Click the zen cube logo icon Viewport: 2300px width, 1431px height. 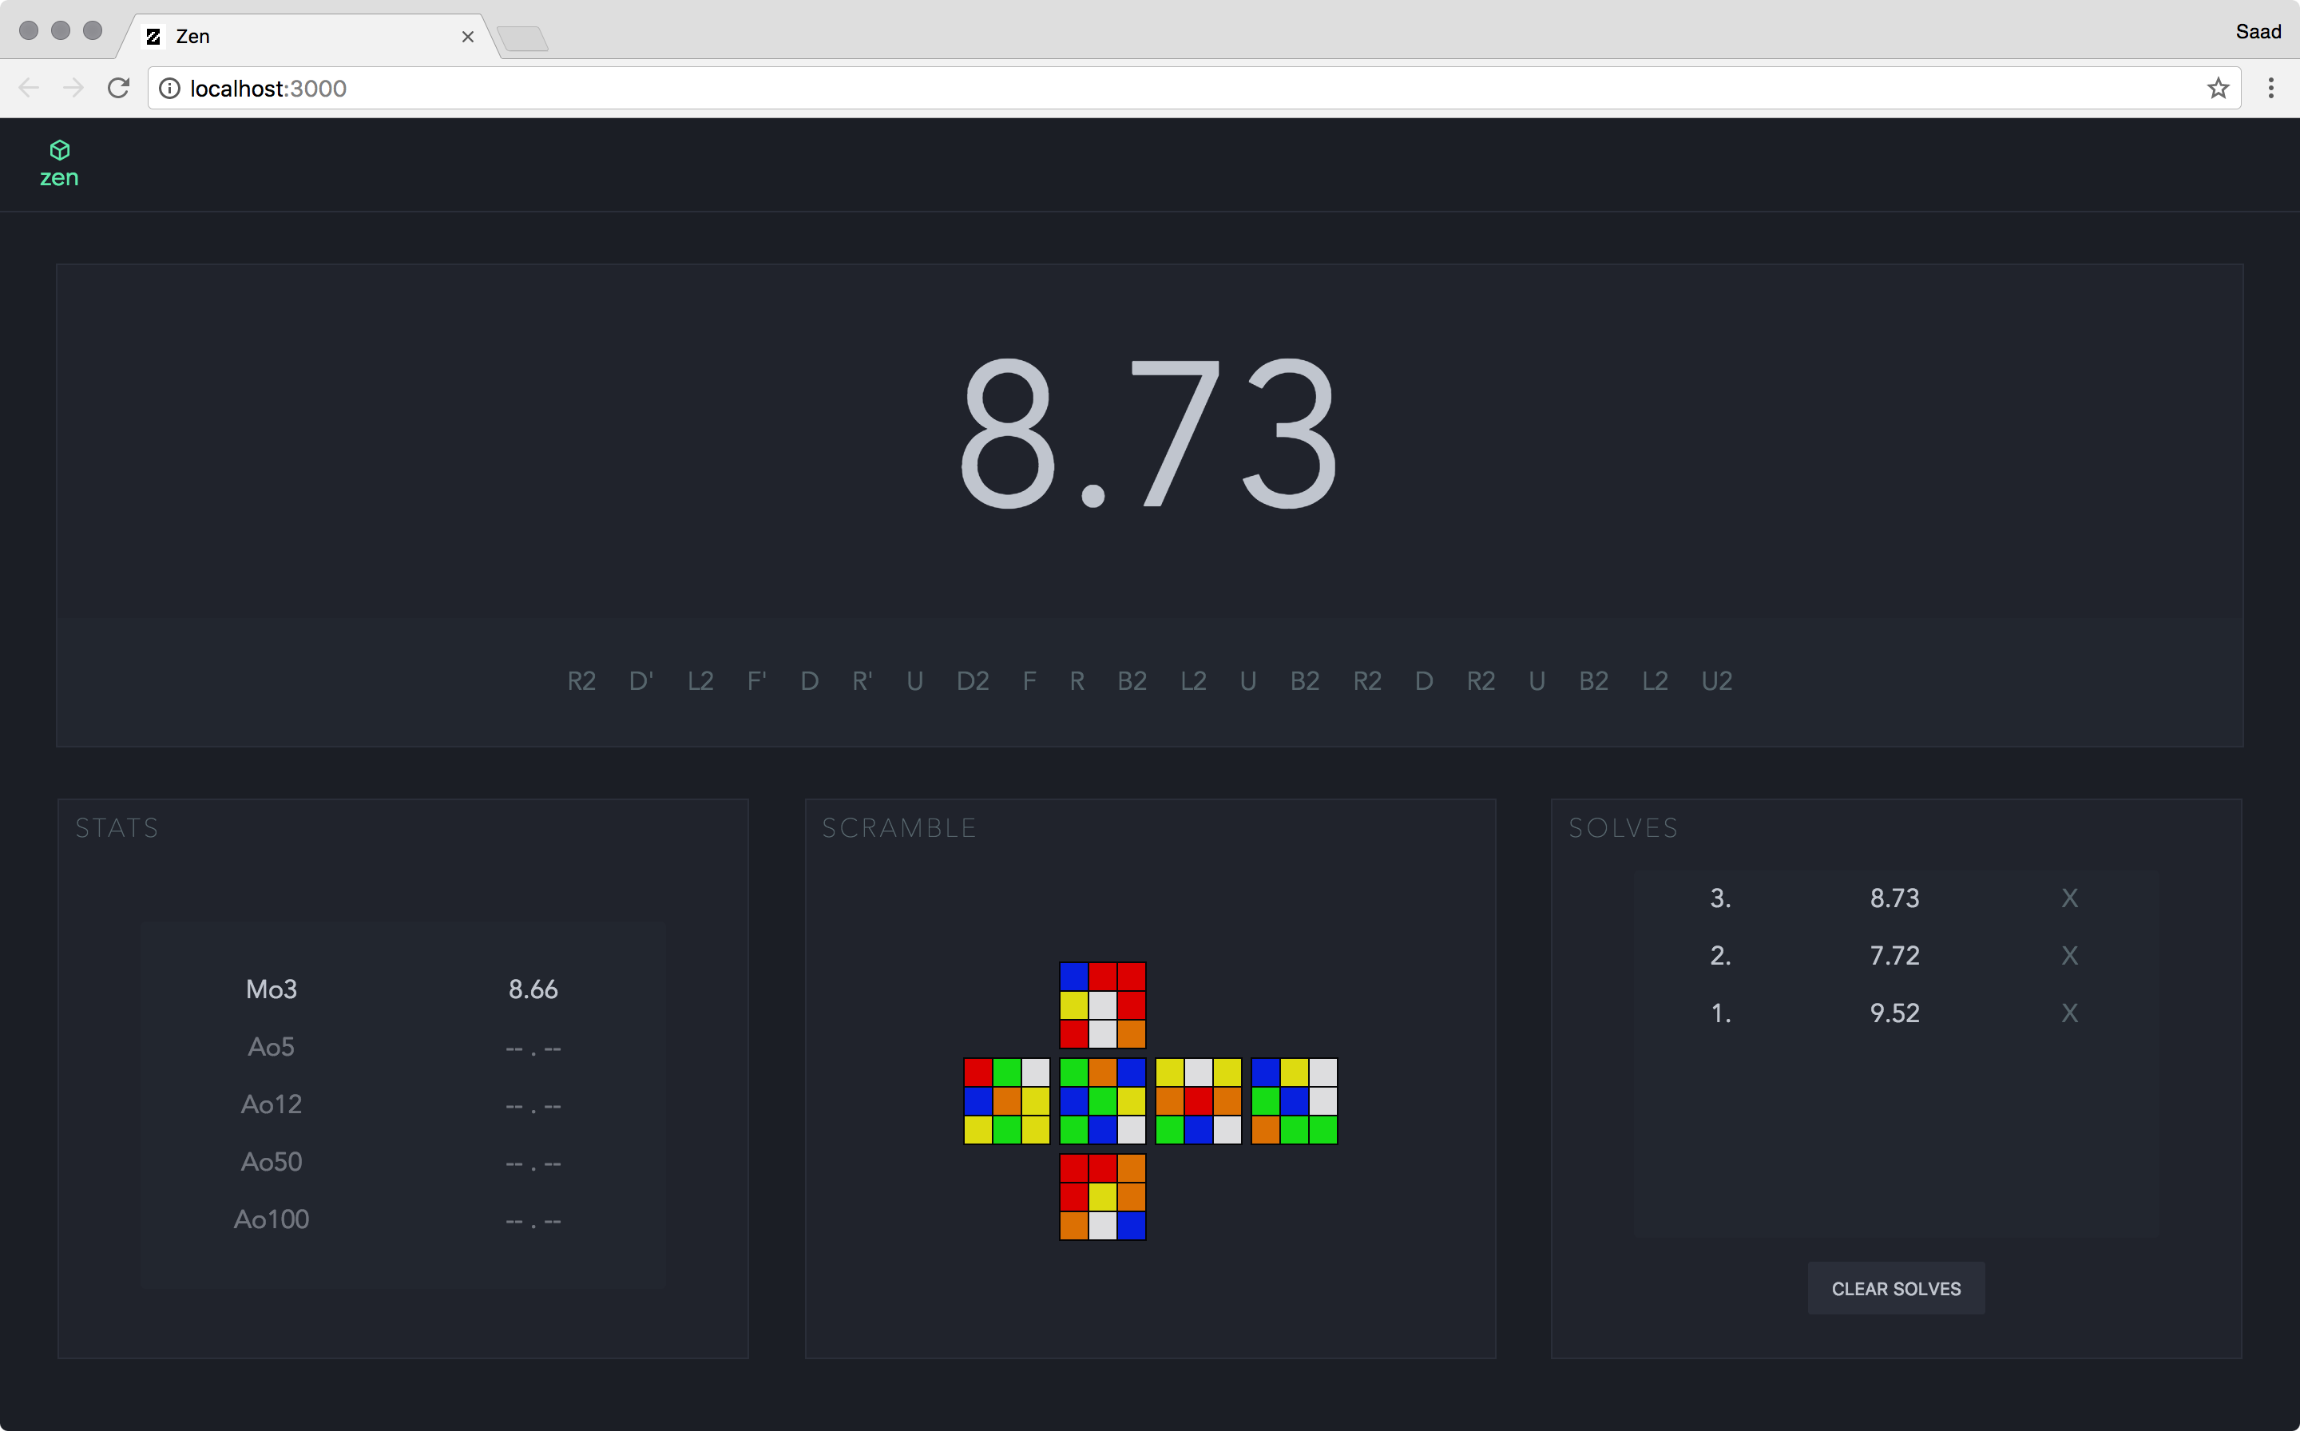(x=60, y=150)
